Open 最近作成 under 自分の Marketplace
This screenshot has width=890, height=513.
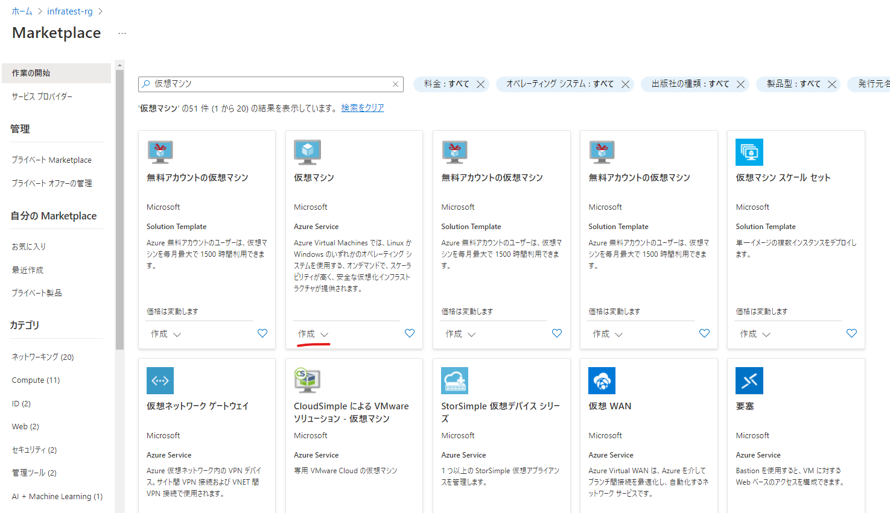(28, 270)
